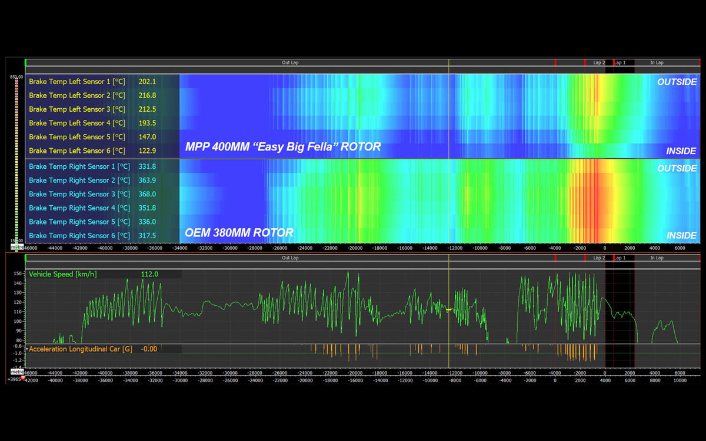Click the 112.0 vehicle speed value
This screenshot has width=706, height=441.
[150, 274]
